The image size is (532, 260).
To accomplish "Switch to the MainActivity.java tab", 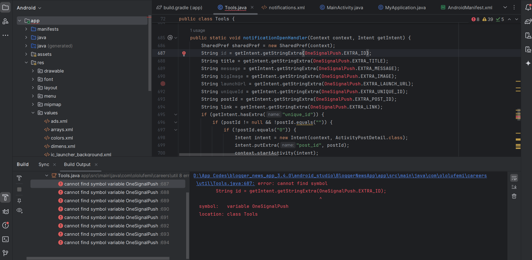I will pyautogui.click(x=342, y=8).
